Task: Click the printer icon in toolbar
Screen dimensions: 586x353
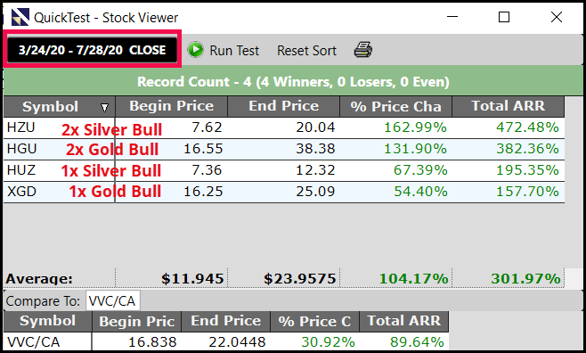Action: pyautogui.click(x=362, y=50)
